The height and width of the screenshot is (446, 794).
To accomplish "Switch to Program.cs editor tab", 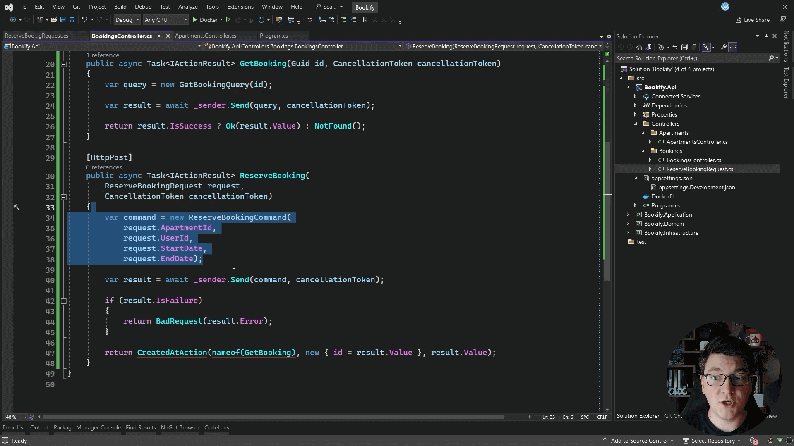I will 274,36.
